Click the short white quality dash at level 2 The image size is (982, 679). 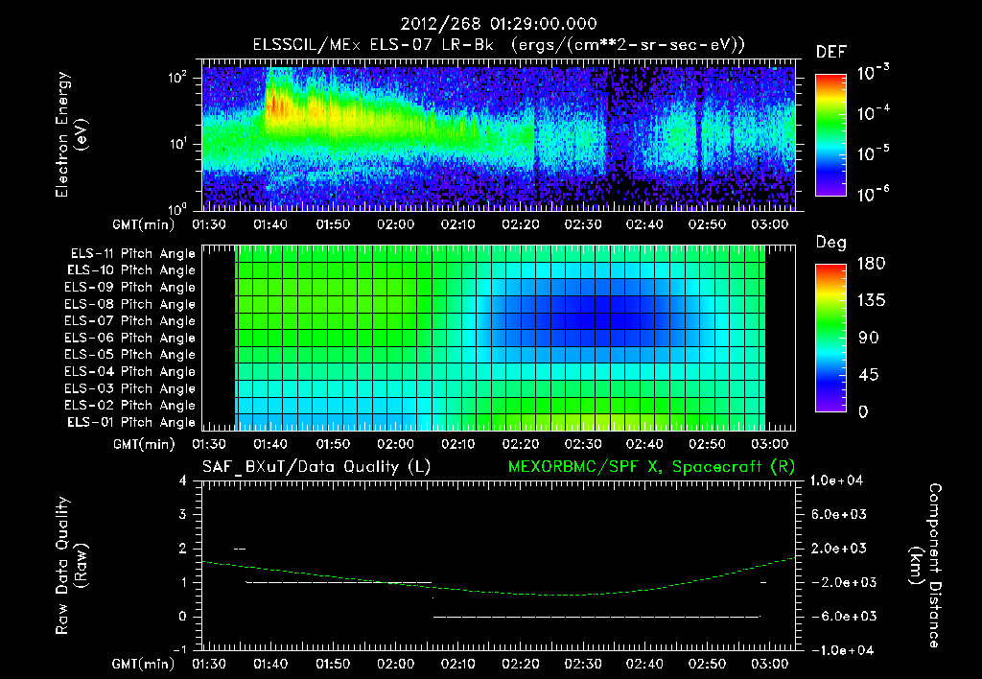(x=239, y=550)
